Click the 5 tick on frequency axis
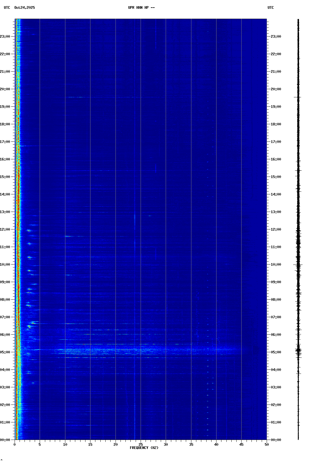Viewport: 311px width, 463px height. 40,445
